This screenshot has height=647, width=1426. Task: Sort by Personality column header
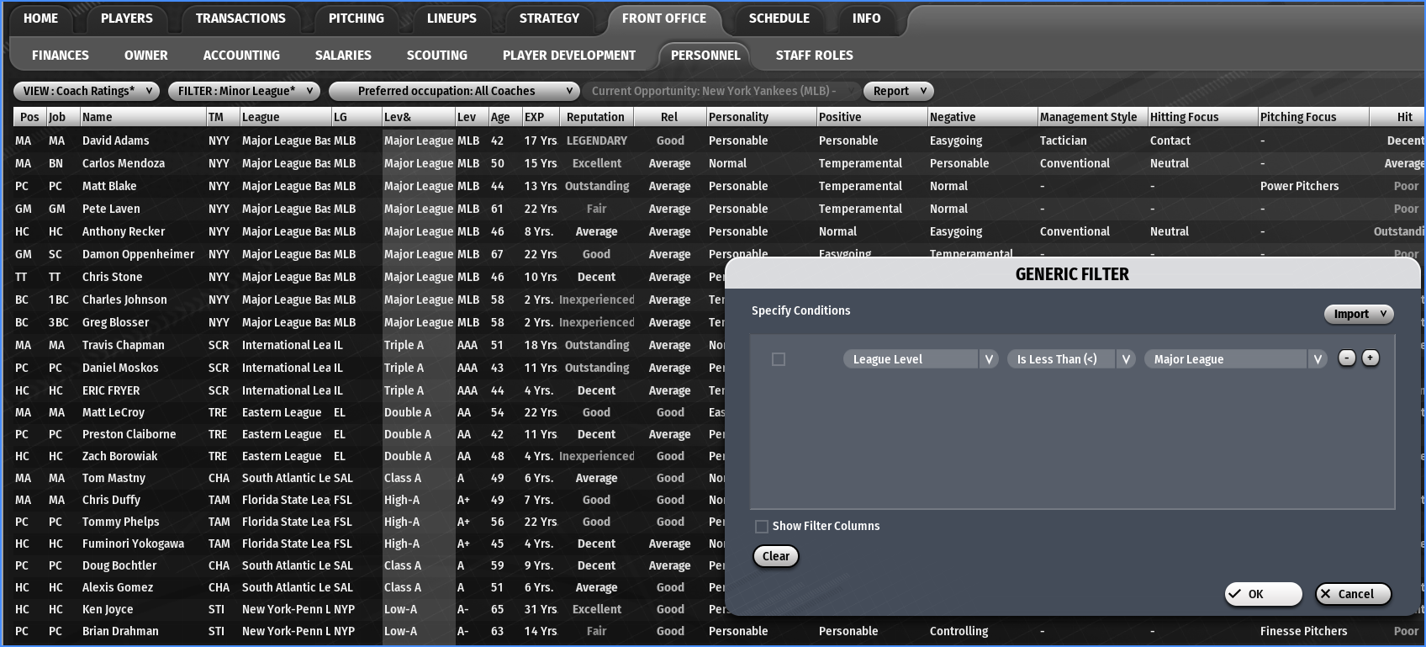click(760, 117)
